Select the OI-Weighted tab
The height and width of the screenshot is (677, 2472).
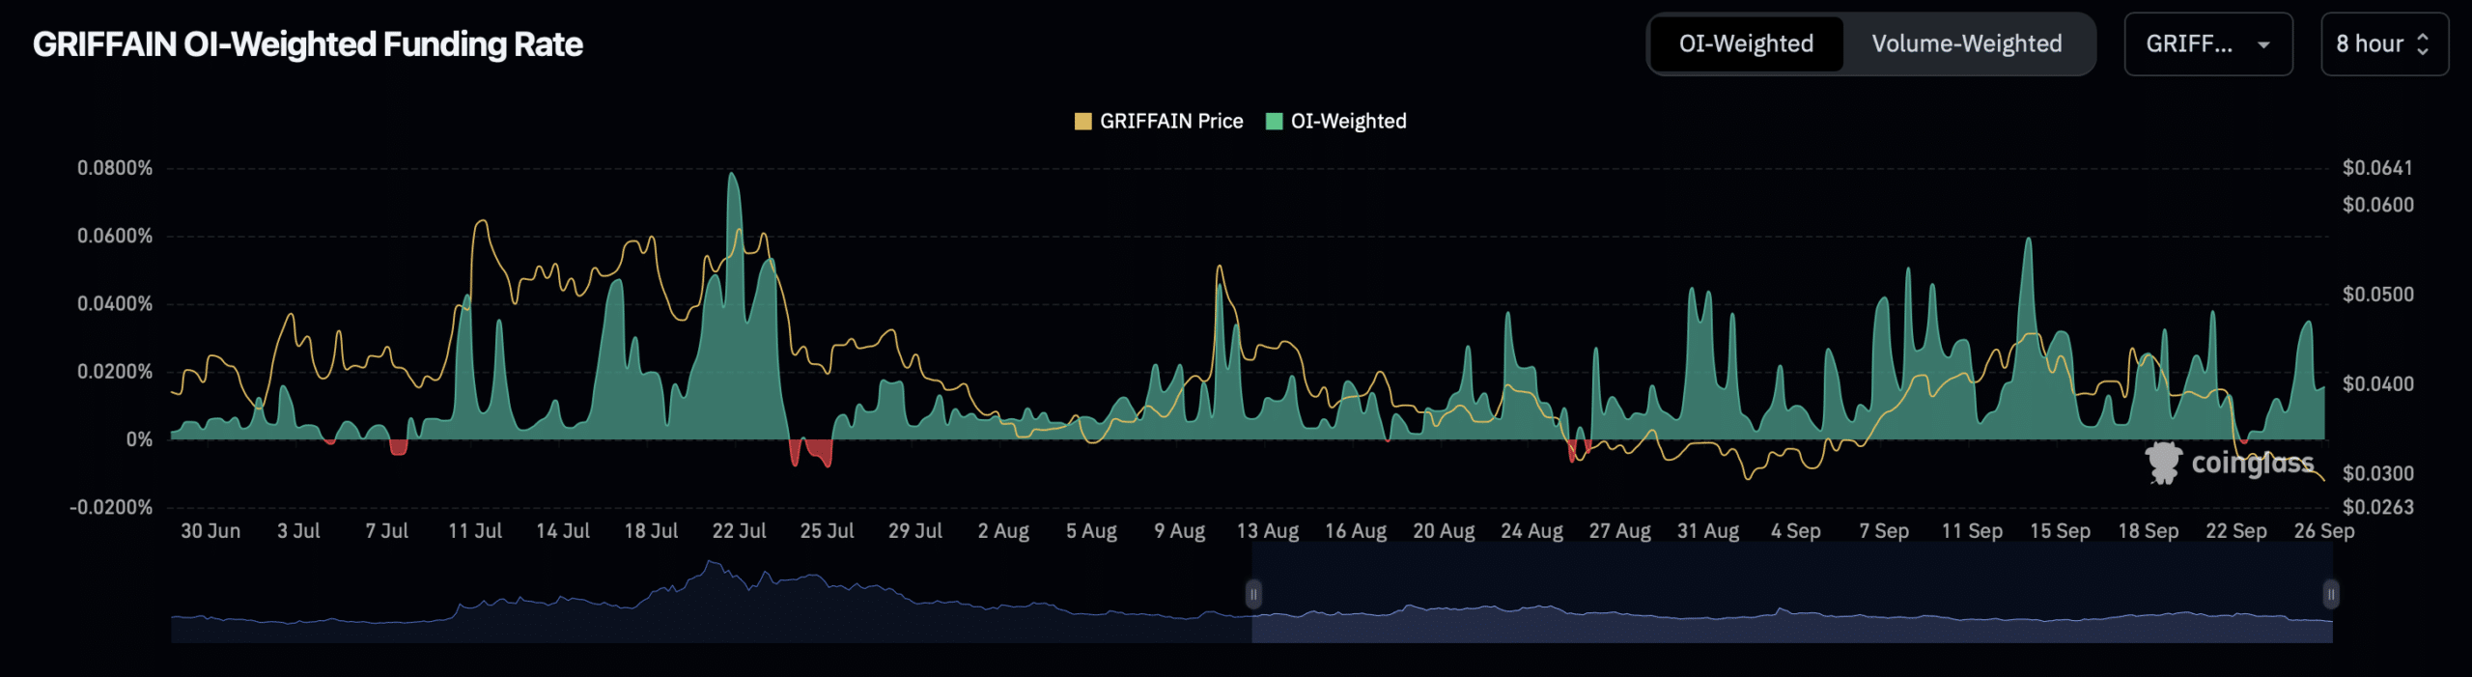tap(1746, 43)
